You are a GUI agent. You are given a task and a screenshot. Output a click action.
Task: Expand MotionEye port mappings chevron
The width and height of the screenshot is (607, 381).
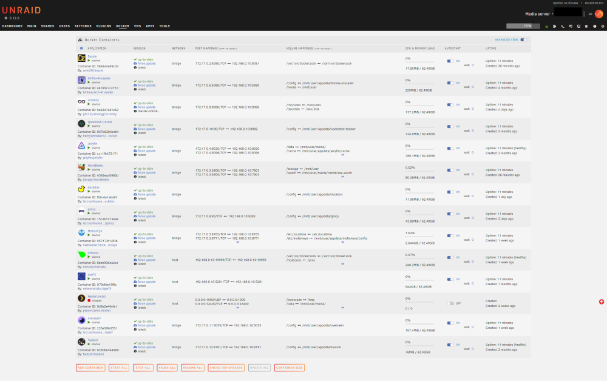238,242
